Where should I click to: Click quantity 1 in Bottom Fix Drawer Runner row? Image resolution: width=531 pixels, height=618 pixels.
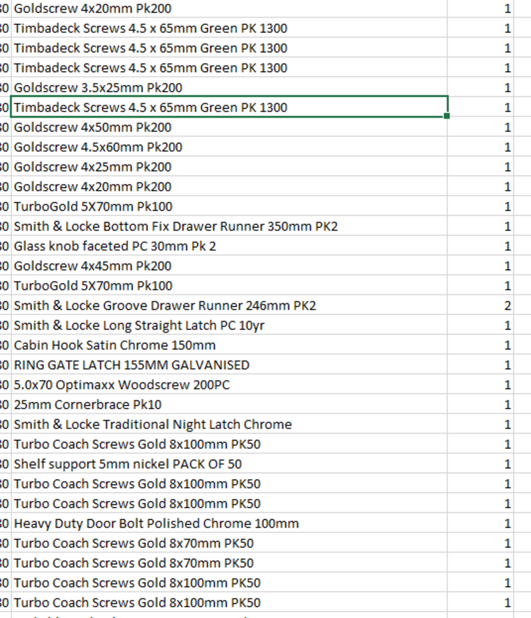coord(480,226)
